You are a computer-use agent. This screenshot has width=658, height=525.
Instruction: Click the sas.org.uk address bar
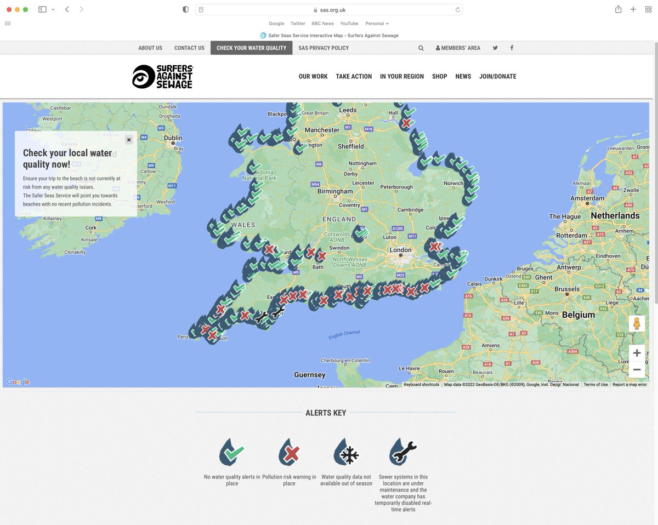point(329,9)
